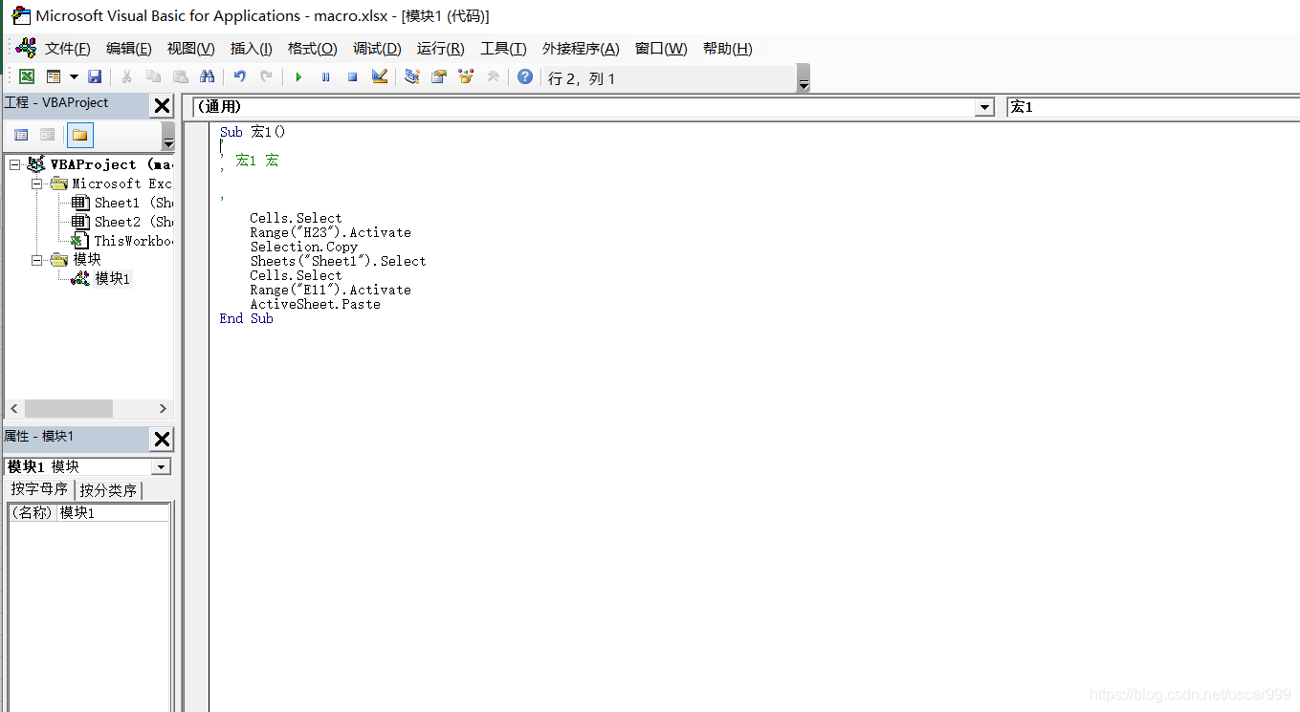
Task: Switch to the 按字母序 tab
Action: (39, 489)
